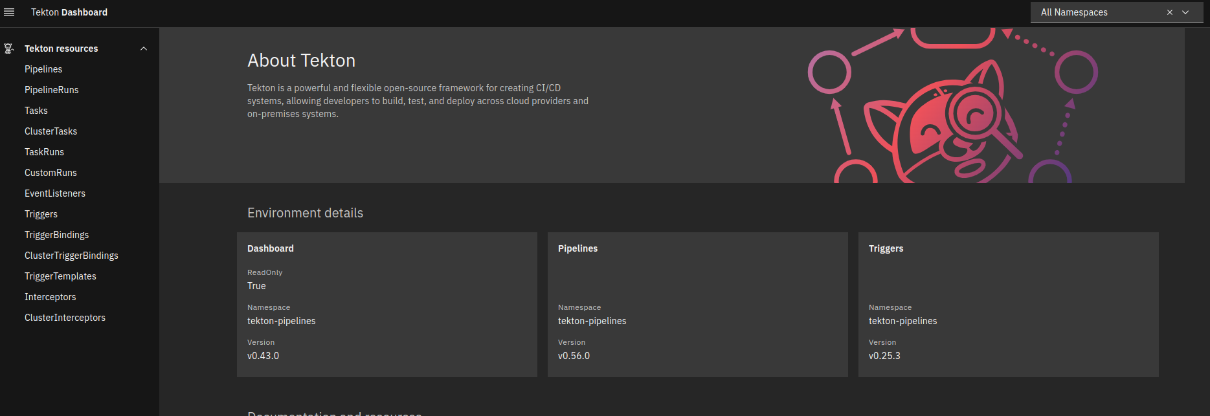This screenshot has width=1210, height=416.
Task: Click Pipelines version v0.56.0
Action: point(574,356)
